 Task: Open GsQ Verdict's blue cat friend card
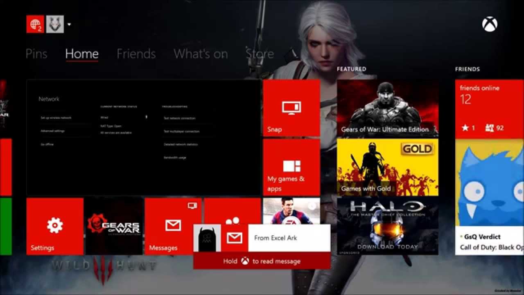[x=490, y=197]
